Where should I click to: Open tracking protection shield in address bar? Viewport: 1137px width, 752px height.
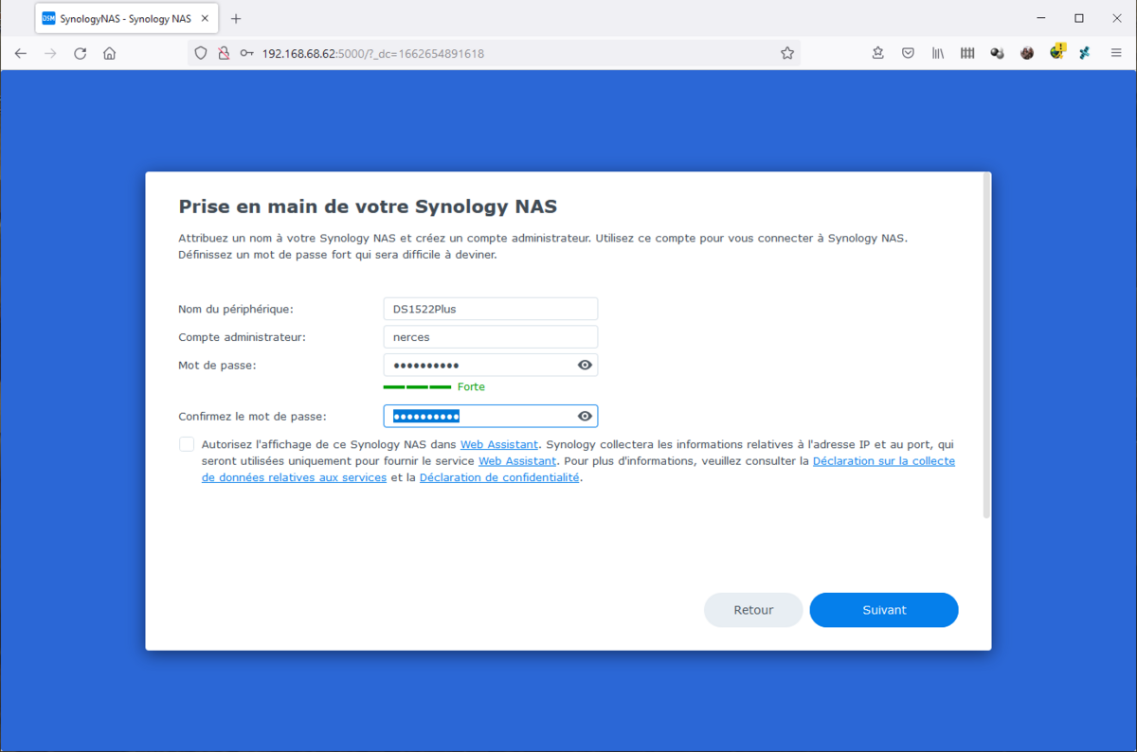point(201,54)
